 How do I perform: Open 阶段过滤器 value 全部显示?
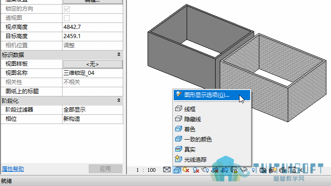tap(93, 110)
